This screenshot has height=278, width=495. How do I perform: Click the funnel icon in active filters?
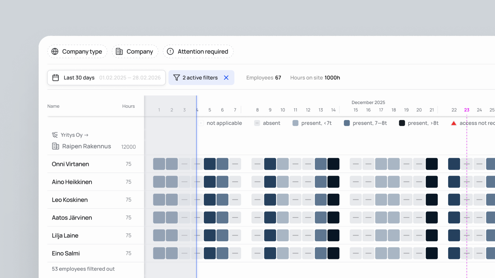tap(176, 78)
